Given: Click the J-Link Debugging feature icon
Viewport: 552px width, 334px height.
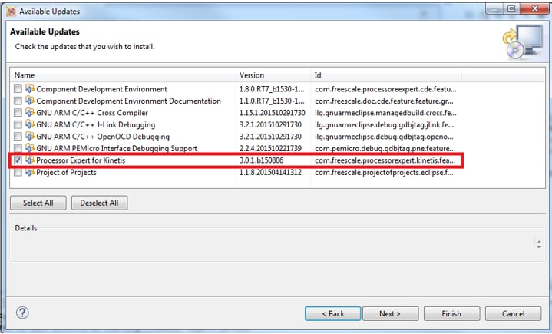Looking at the screenshot, I should coord(30,124).
